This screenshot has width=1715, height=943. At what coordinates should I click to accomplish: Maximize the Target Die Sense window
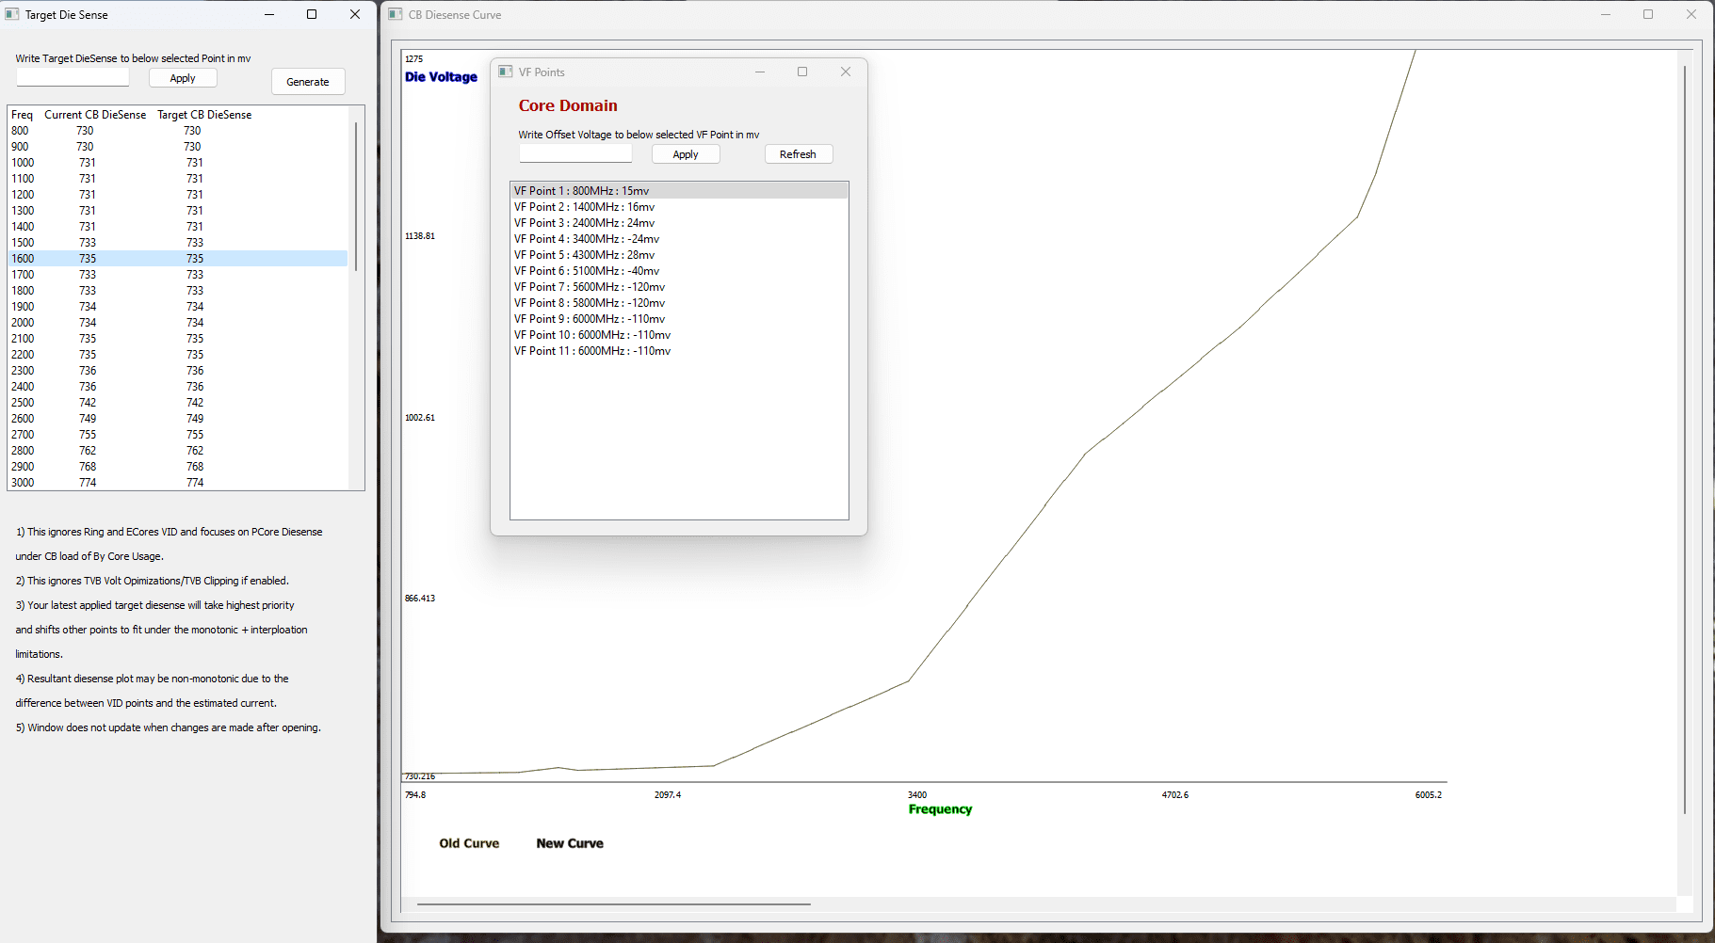(x=312, y=14)
